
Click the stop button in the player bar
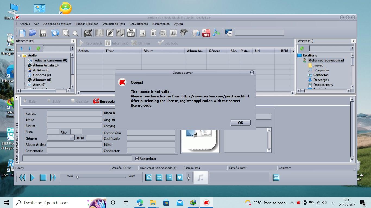[43, 178]
